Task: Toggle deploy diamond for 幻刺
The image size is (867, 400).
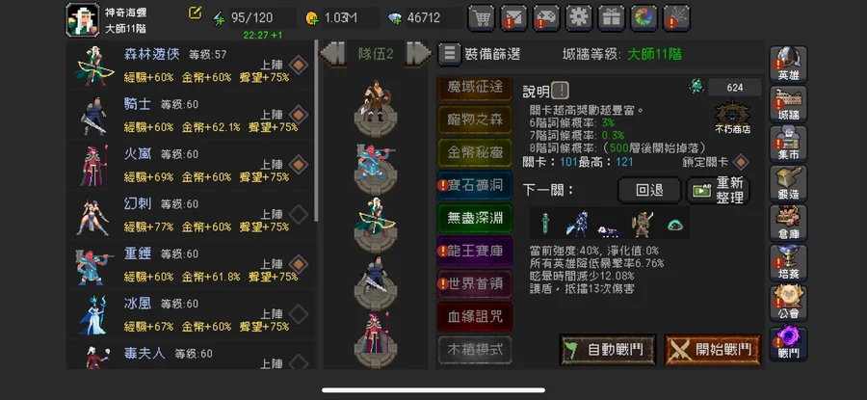Action: pyautogui.click(x=299, y=215)
